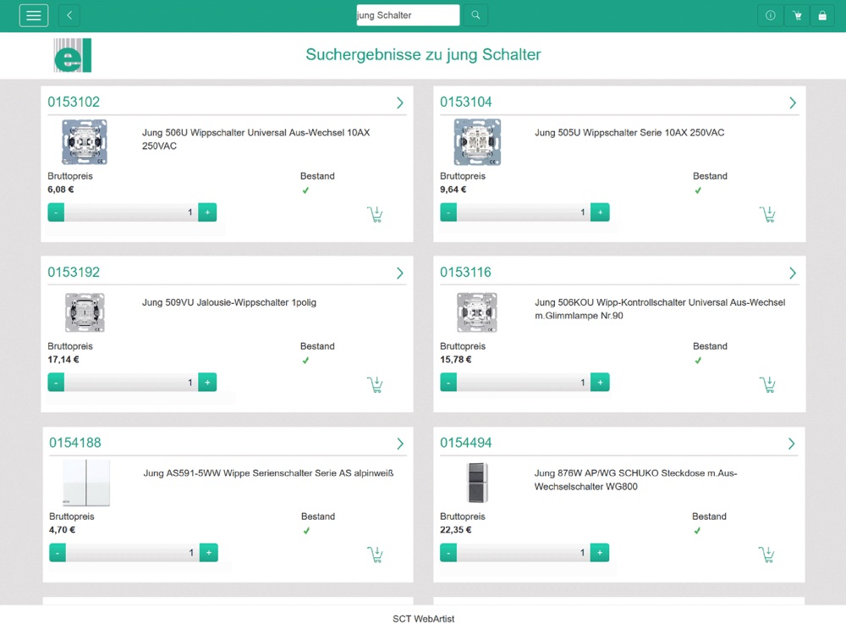Focus the search field 'jung Schalter'
The height and width of the screenshot is (635, 846).
pos(408,15)
